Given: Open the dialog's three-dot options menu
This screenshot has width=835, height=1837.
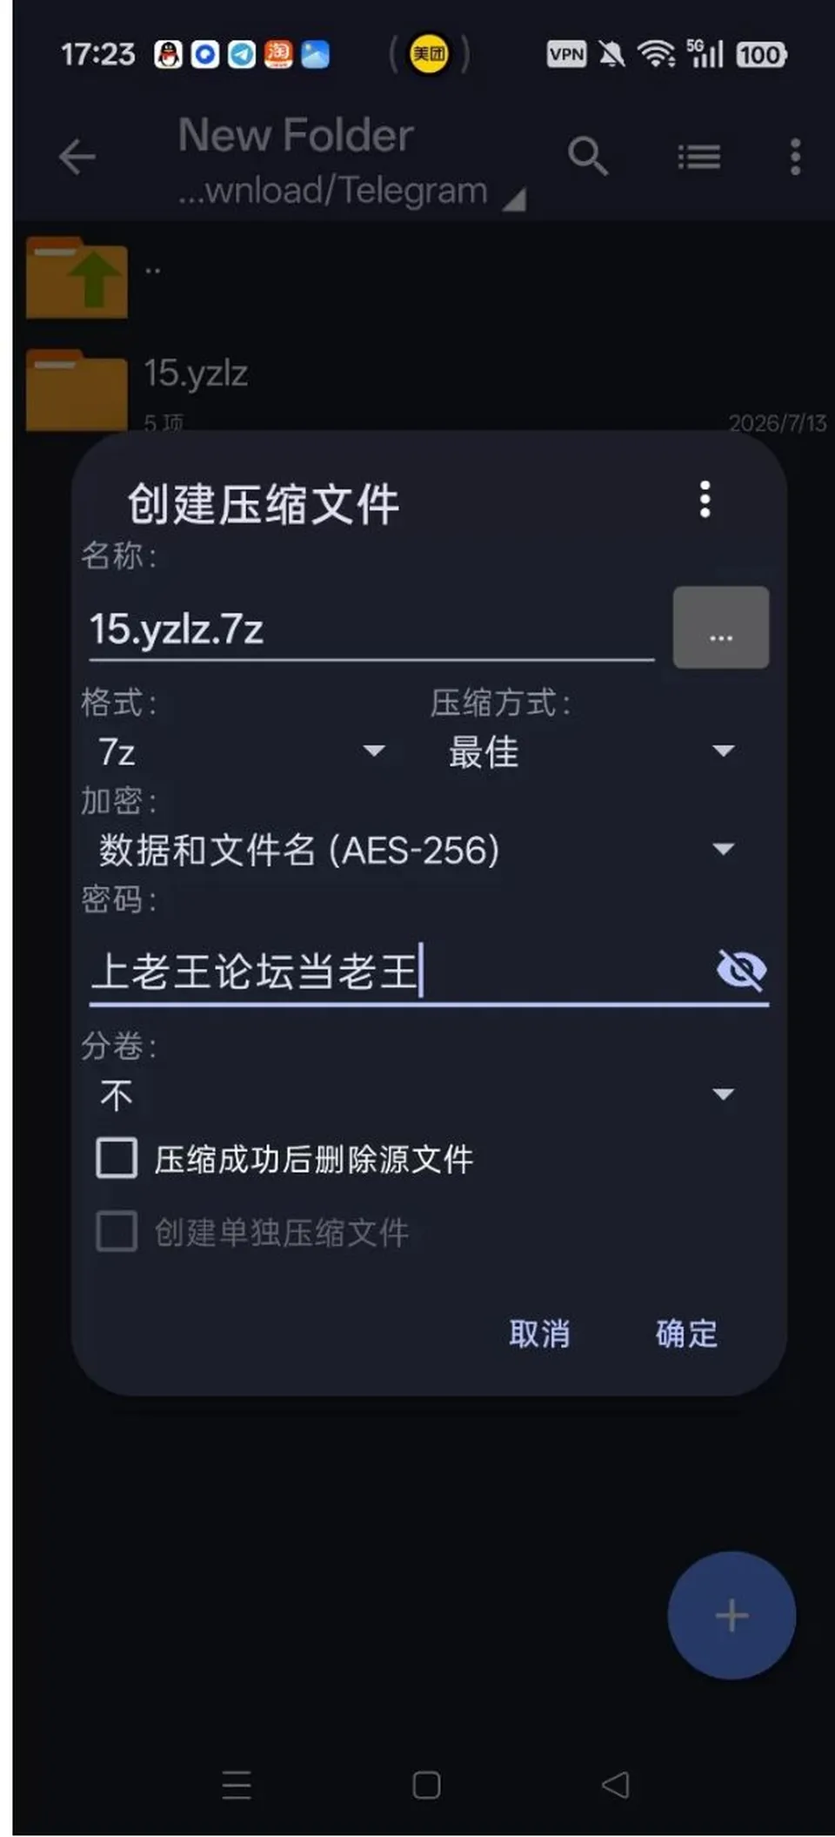Looking at the screenshot, I should [705, 500].
